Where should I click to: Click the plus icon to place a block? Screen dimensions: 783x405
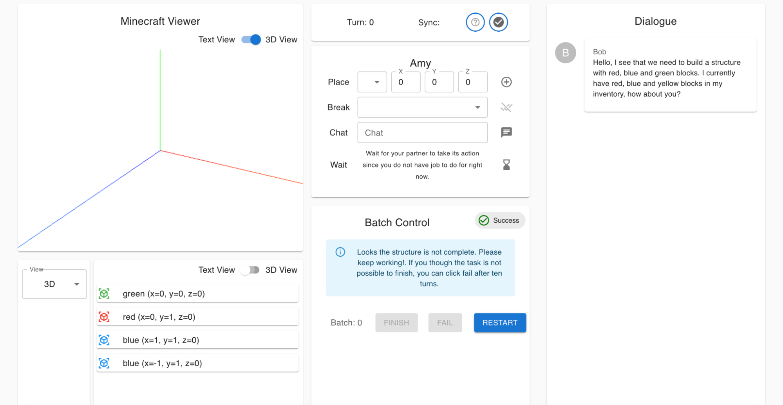coord(506,82)
